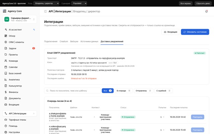The height and width of the screenshot is (134, 214).
Task: Click the Тарифные планы icon
Action: point(6,120)
